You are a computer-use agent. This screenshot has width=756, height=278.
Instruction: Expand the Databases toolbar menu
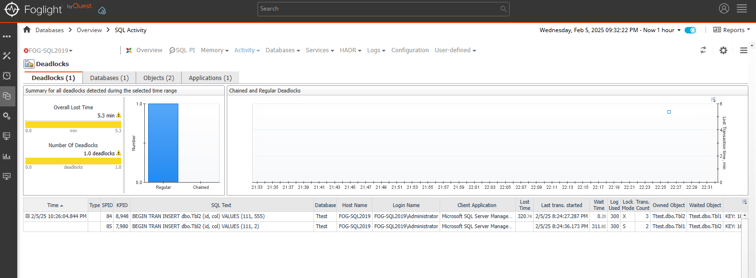[283, 50]
